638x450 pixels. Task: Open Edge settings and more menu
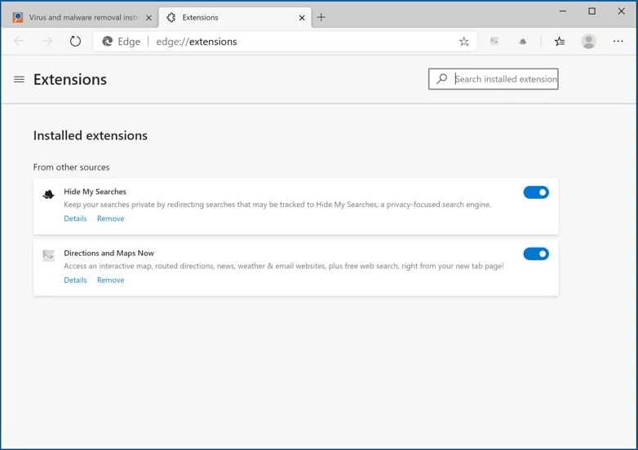point(618,42)
